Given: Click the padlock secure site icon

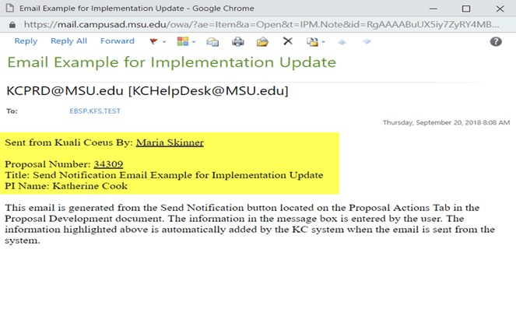Looking at the screenshot, I should click(12, 25).
